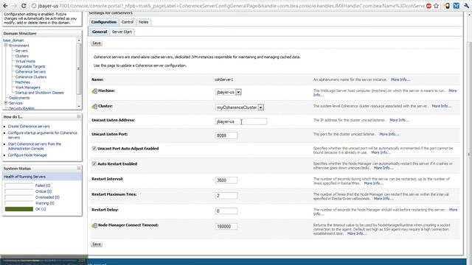This screenshot has height=265, width=472.
Task: Open the browser wrench settings menu
Action: pyautogui.click(x=467, y=6)
